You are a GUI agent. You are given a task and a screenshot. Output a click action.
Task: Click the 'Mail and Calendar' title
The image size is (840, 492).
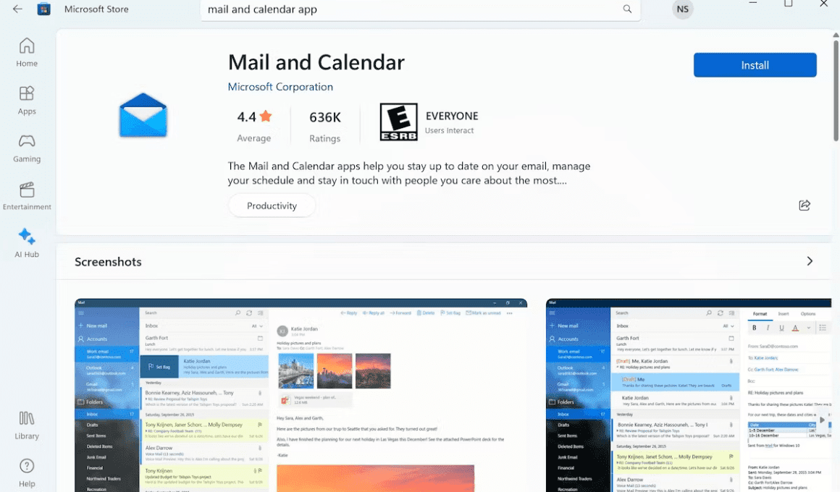click(x=316, y=62)
